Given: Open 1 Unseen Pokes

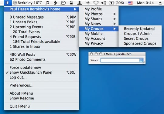Looking at the screenshot, I should (x=42, y=22).
